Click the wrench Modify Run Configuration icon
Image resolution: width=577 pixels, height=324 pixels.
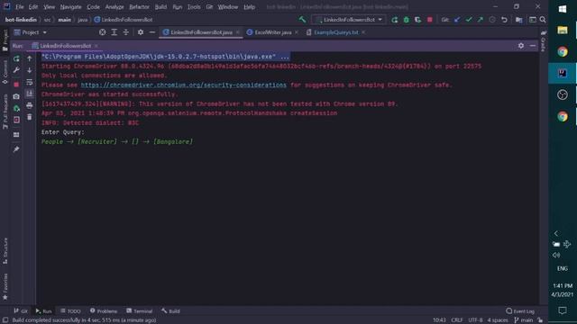16,70
